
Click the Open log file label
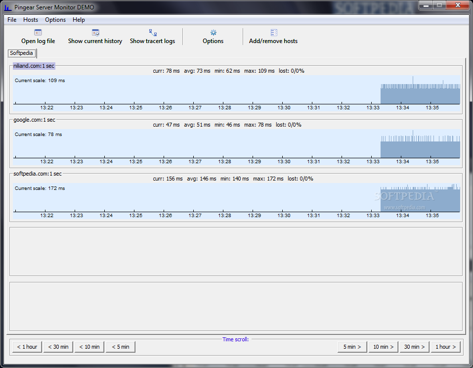tap(38, 41)
